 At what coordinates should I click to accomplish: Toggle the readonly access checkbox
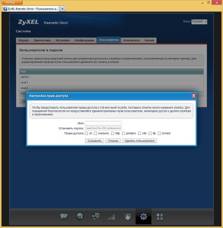pyautogui.click(x=95, y=133)
